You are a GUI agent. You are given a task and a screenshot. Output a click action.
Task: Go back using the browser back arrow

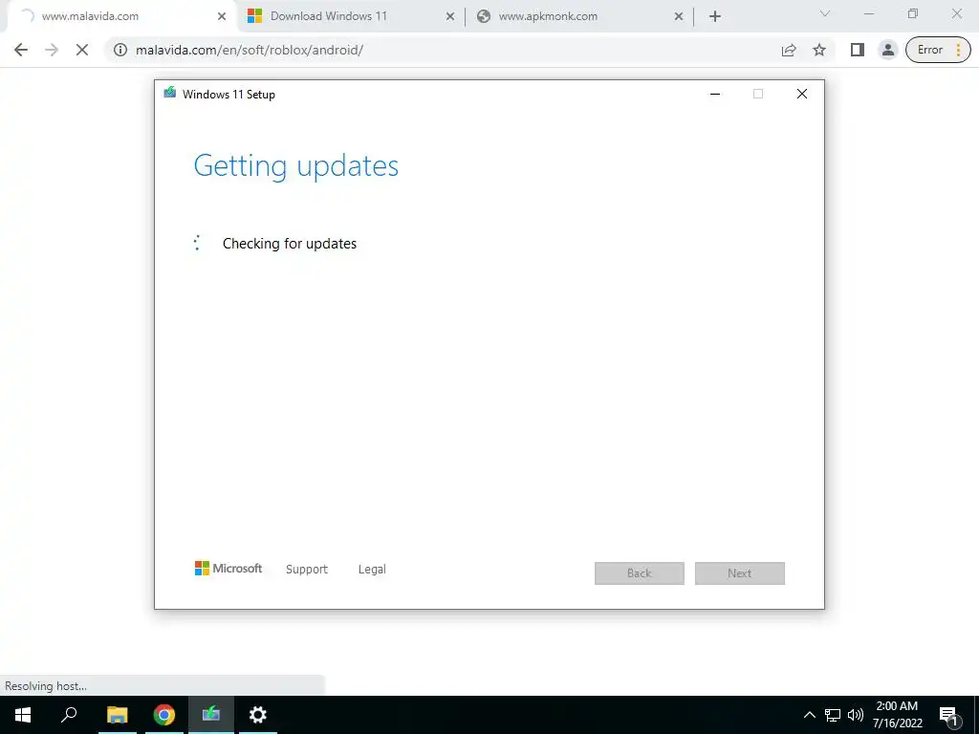coord(21,50)
